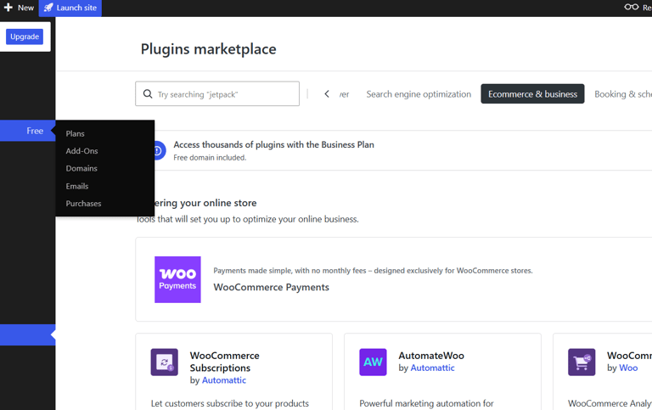Image resolution: width=652 pixels, height=410 pixels.
Task: Open Purchases from the flyout menu
Action: [x=83, y=204]
